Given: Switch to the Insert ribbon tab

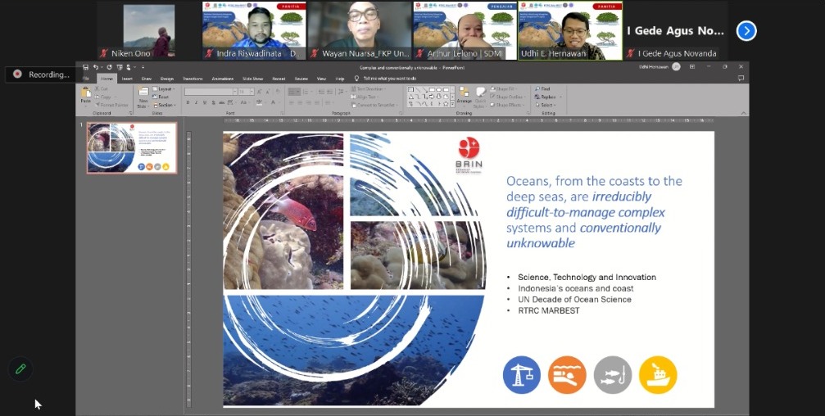Looking at the screenshot, I should coord(127,79).
